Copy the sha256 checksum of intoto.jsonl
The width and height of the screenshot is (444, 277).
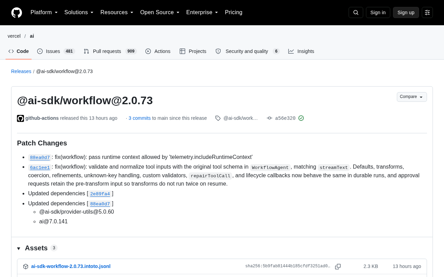(338, 267)
